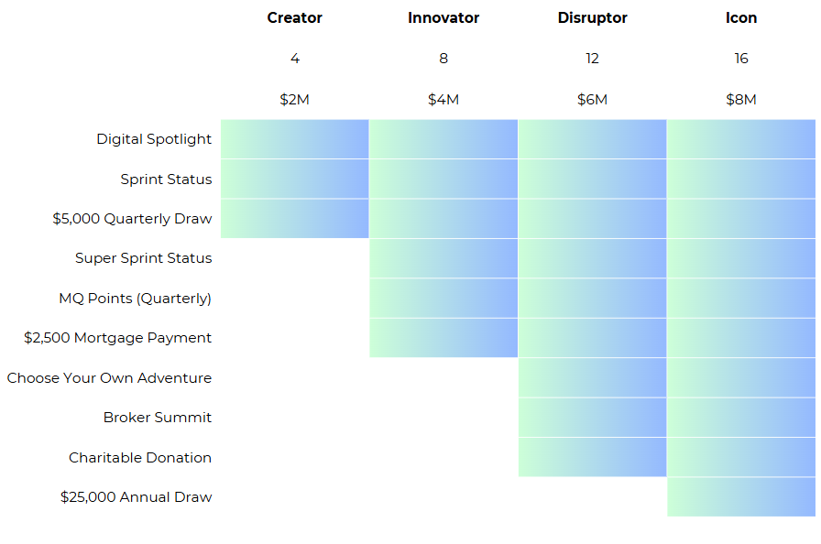Image resolution: width=821 pixels, height=544 pixels.
Task: Select the Icon column header
Action: point(741,17)
